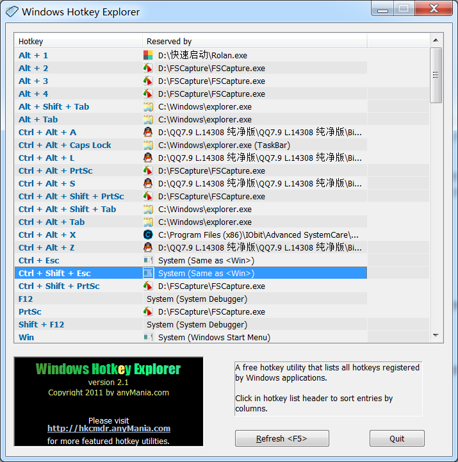Click the hotkey list scrollbar thumb
The image size is (458, 462).
[x=436, y=75]
